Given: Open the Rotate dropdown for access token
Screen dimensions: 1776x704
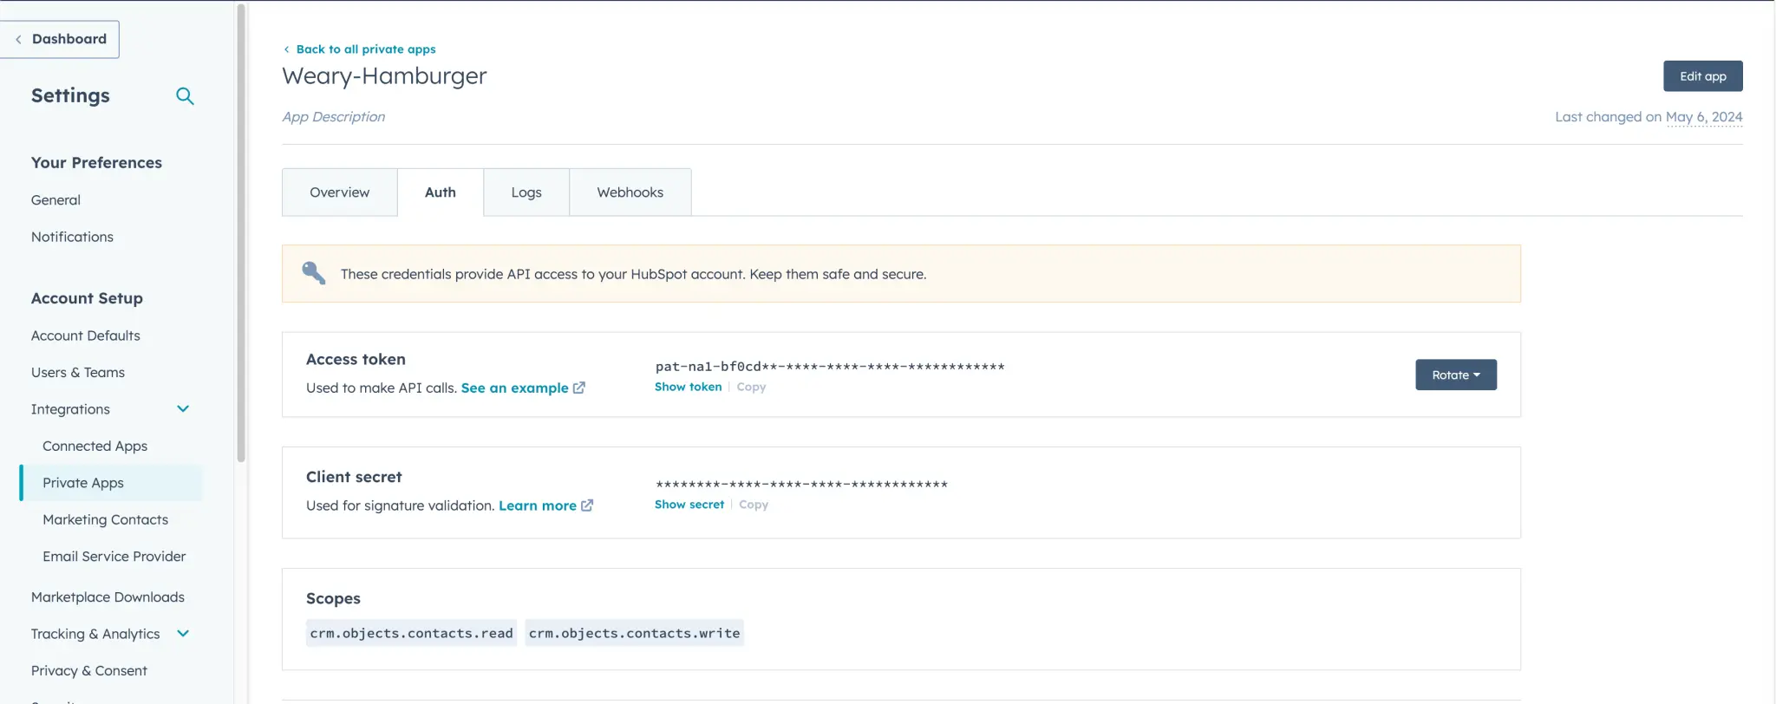Looking at the screenshot, I should pyautogui.click(x=1455, y=375).
